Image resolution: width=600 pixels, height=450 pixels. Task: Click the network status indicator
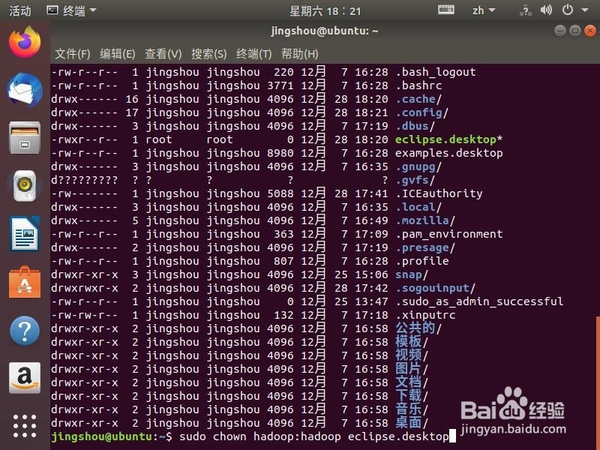(527, 10)
